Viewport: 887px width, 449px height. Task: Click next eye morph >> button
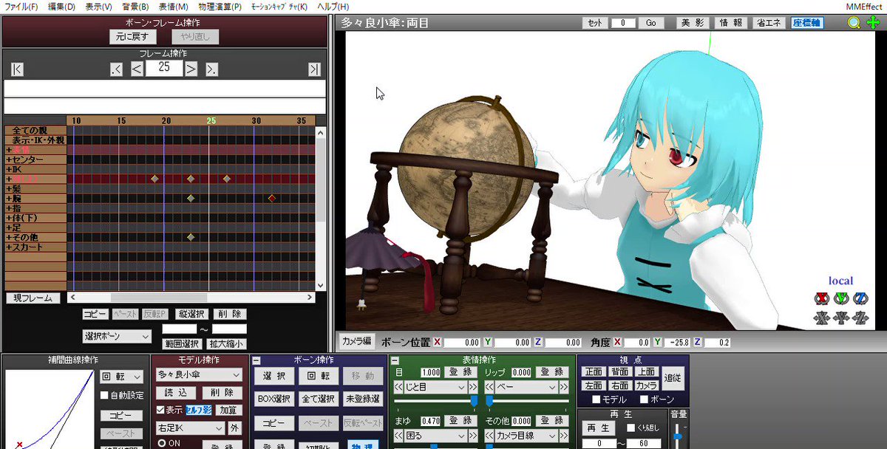pos(473,387)
